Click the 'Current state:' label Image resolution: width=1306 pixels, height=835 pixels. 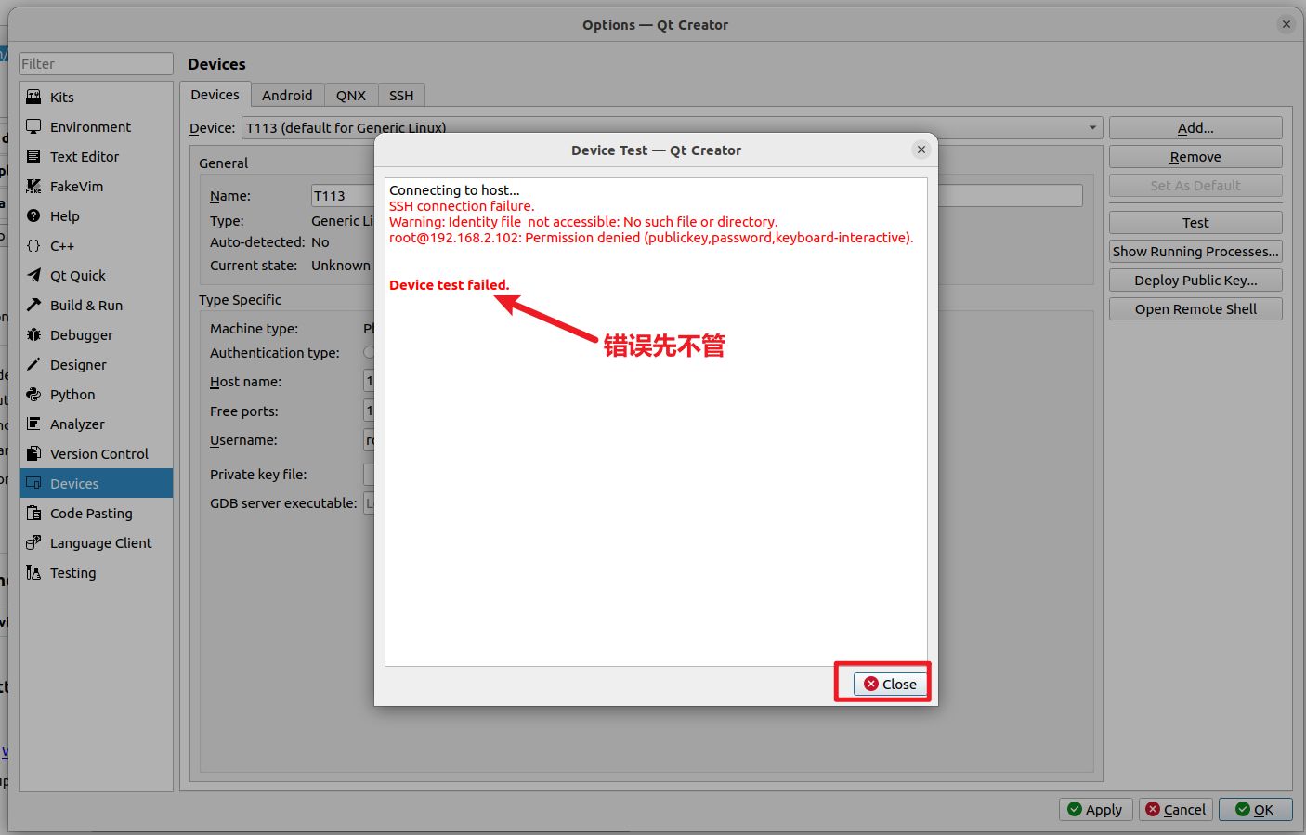pos(254,266)
